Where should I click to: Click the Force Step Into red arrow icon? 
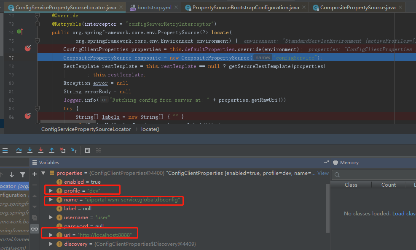(41, 150)
